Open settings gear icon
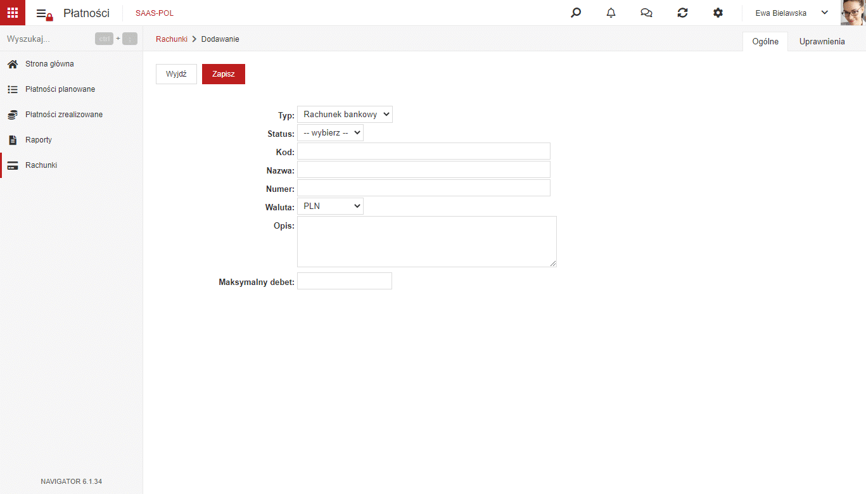Screen dimensions: 866x494 pyautogui.click(x=718, y=13)
